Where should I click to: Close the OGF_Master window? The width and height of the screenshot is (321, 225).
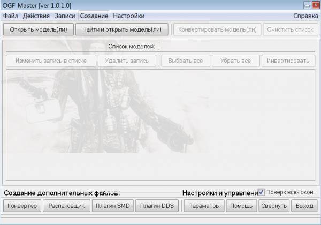pos(316,5)
